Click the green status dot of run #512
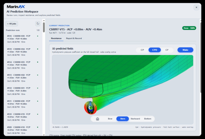Image resolution: width=205 pixels, height=139 pixels. 38,88
